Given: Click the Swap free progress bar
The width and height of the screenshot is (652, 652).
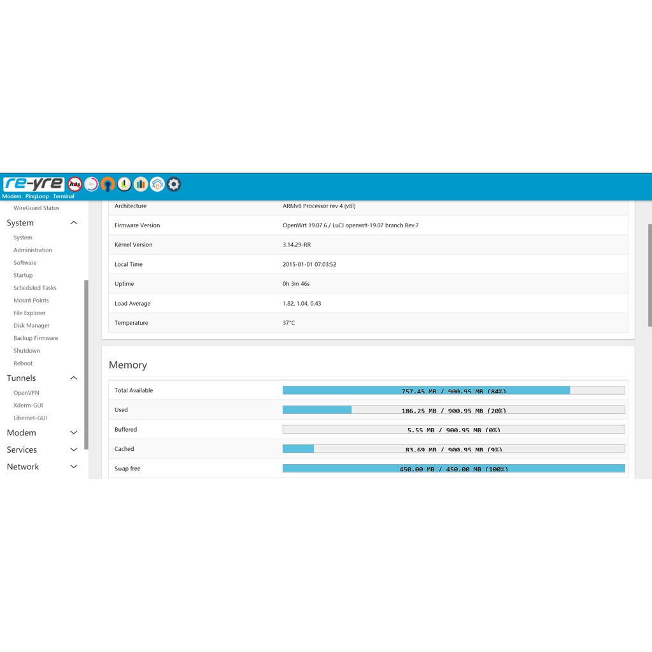Looking at the screenshot, I should (x=453, y=469).
